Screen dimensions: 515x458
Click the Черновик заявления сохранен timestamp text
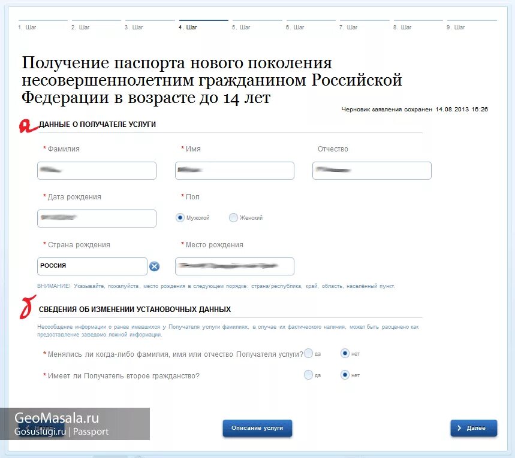tap(415, 109)
